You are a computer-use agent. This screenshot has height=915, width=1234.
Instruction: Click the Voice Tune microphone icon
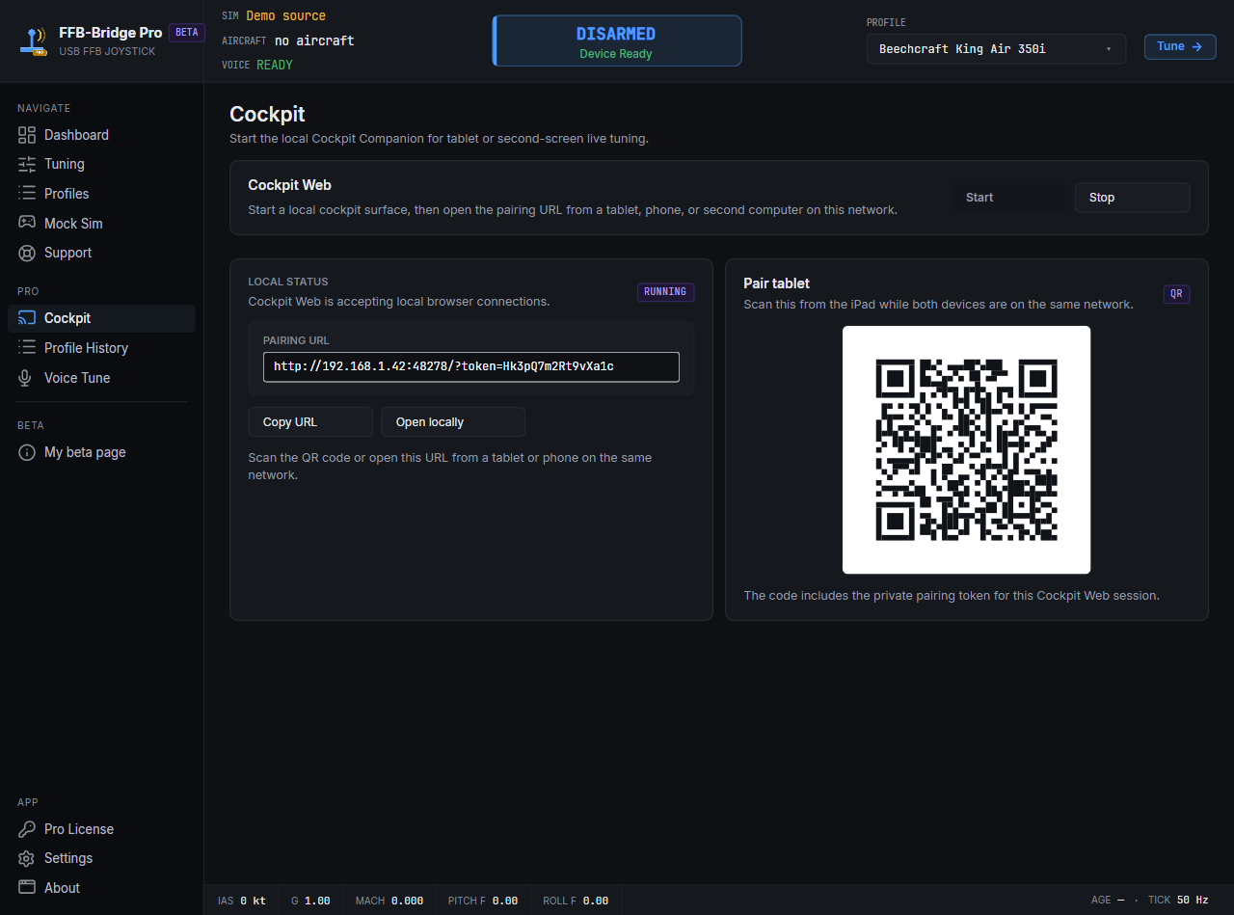27,378
